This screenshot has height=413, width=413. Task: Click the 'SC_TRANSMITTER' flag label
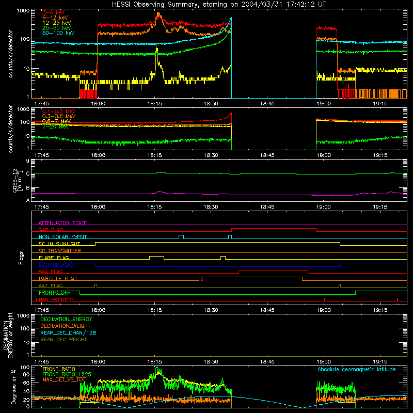pyautogui.click(x=59, y=251)
